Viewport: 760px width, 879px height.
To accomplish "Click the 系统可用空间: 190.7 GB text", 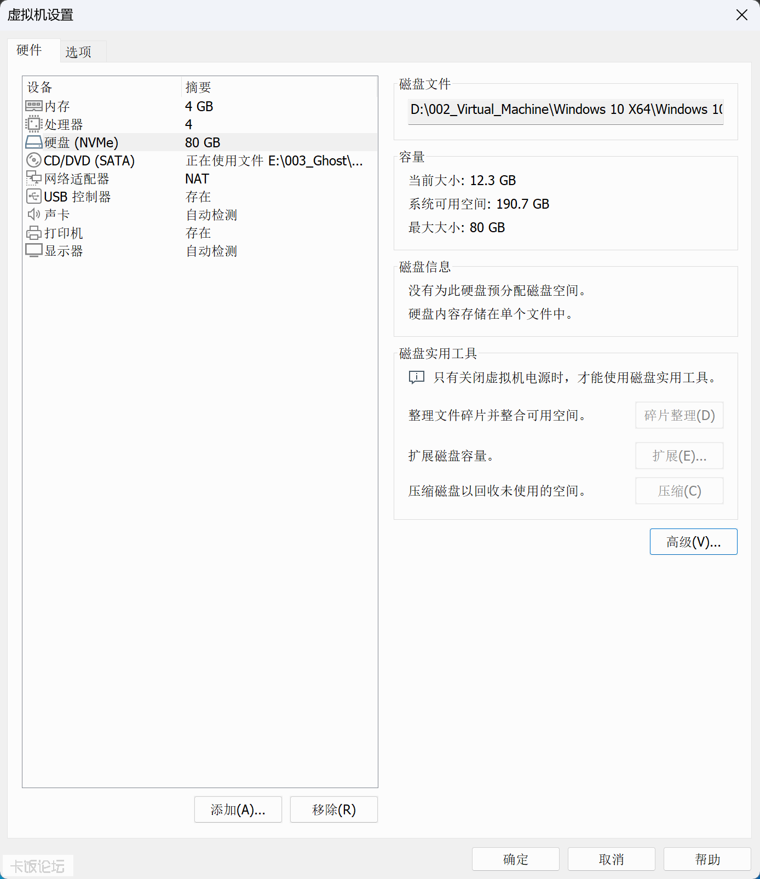I will pyautogui.click(x=479, y=204).
